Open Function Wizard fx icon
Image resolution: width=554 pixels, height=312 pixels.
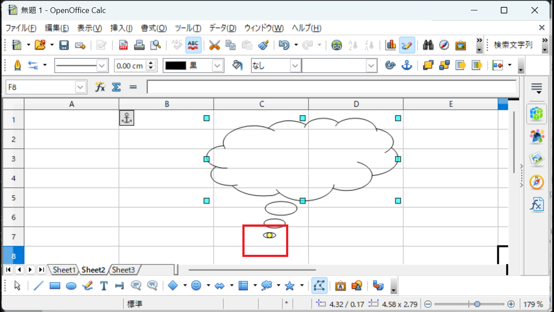point(100,87)
